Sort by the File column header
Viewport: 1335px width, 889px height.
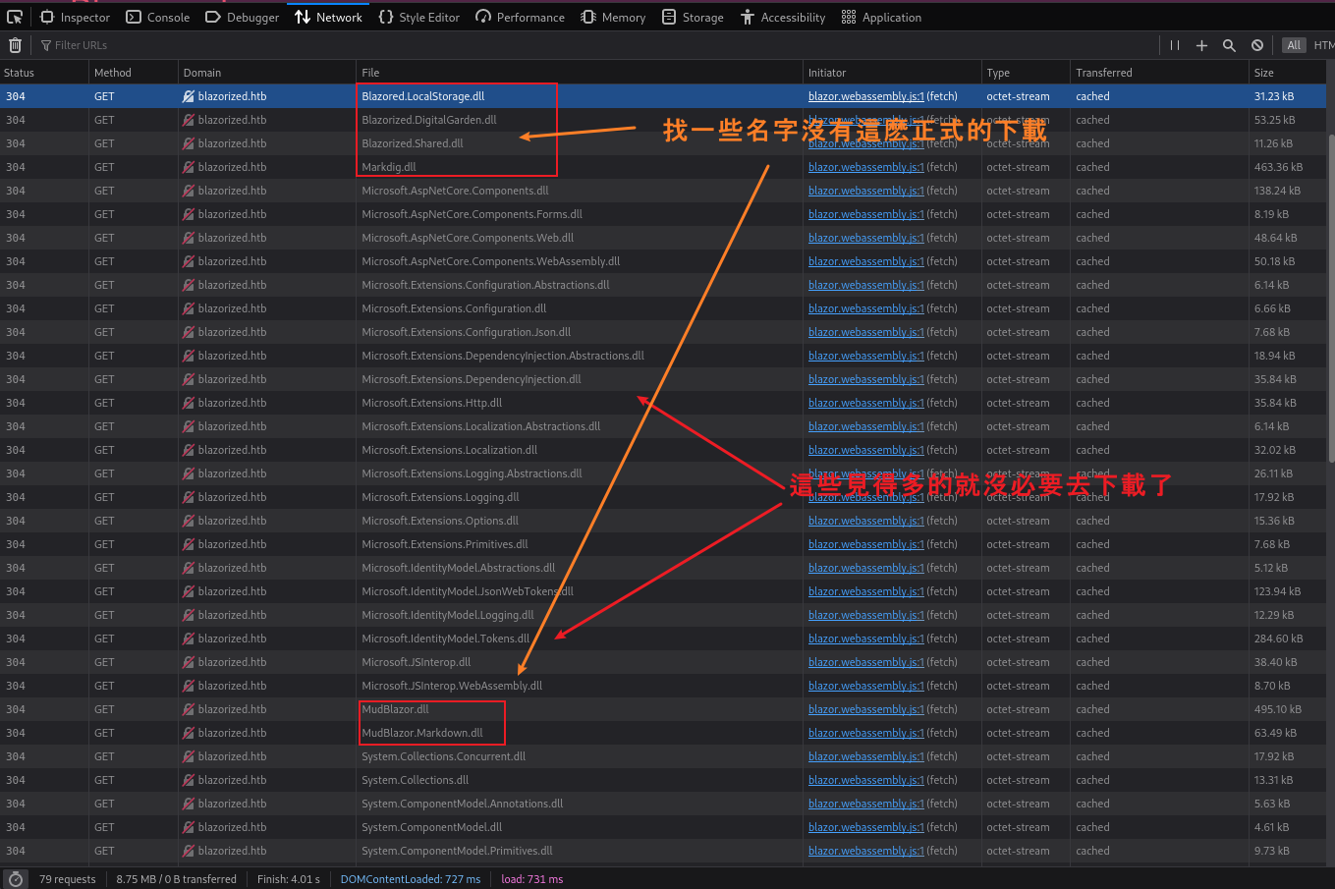click(580, 73)
